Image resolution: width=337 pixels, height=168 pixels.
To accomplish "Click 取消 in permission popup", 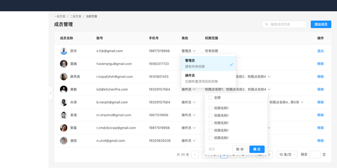I will click(240, 149).
